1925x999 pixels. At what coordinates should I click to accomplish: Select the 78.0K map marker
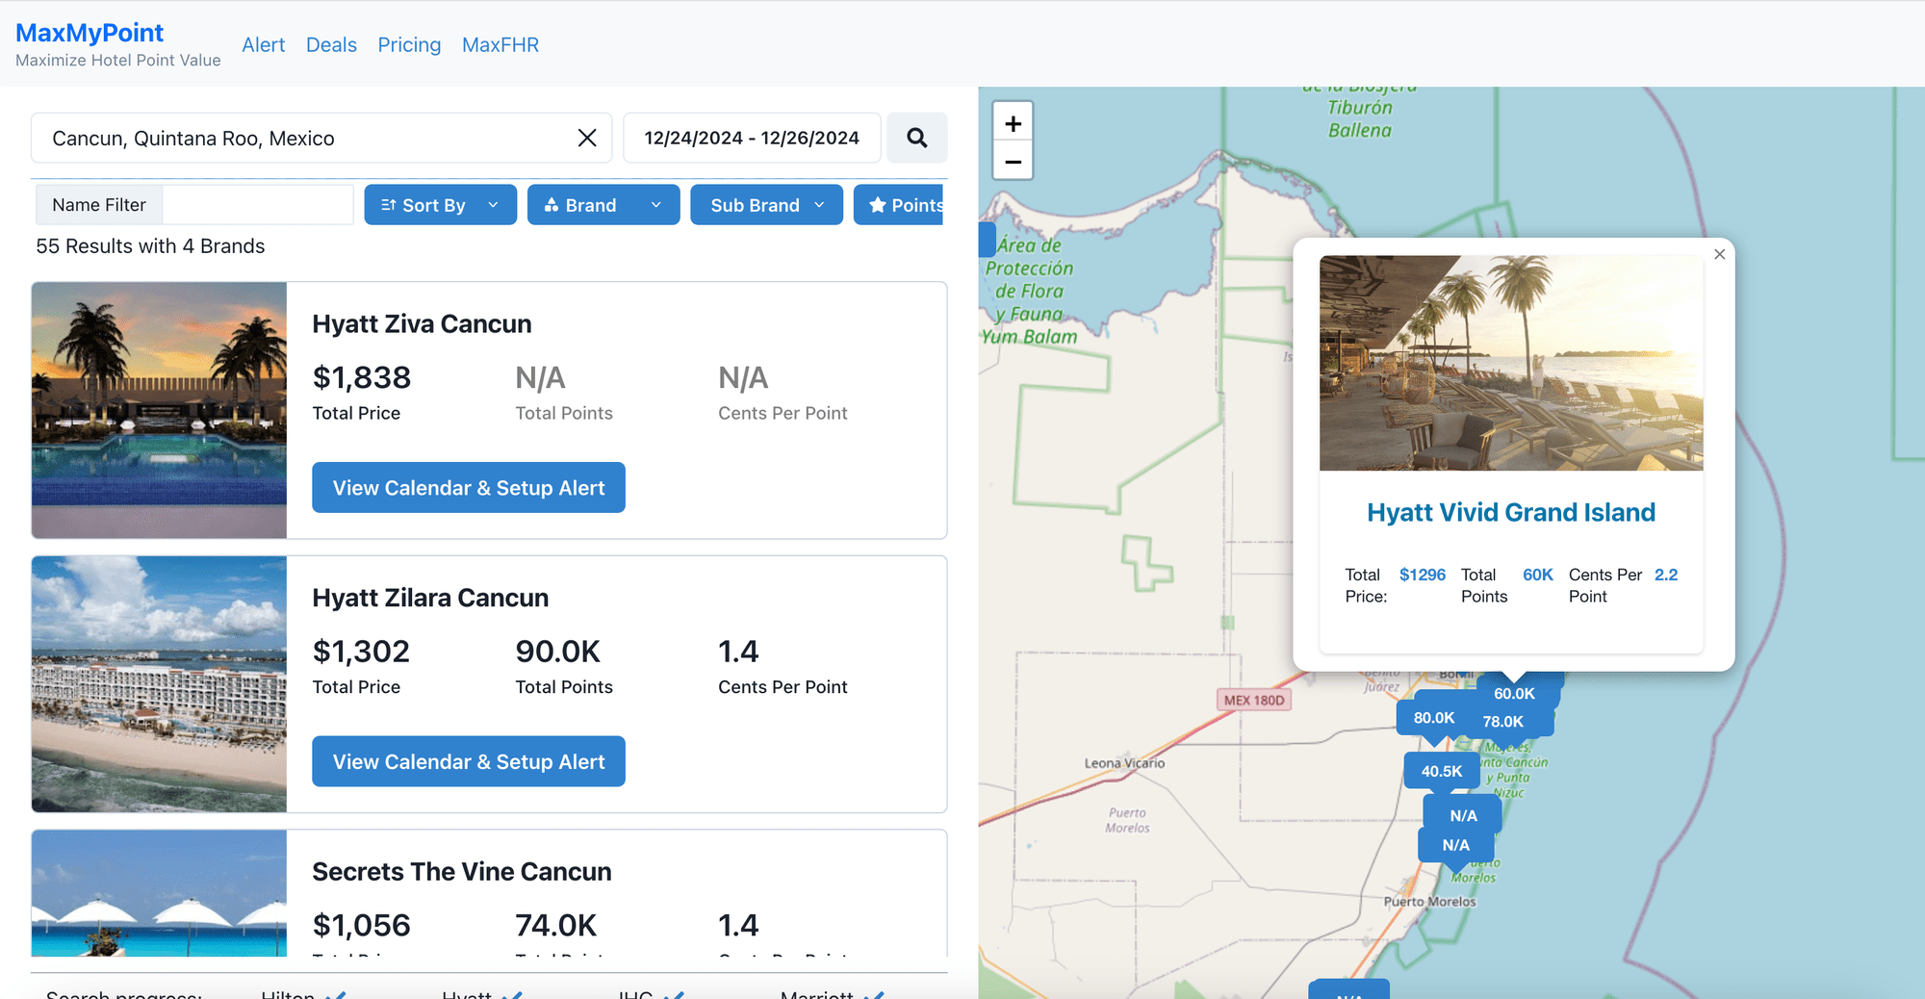1502,722
